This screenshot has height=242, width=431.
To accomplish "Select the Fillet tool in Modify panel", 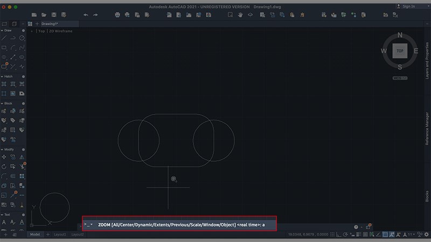I will coord(4,176).
